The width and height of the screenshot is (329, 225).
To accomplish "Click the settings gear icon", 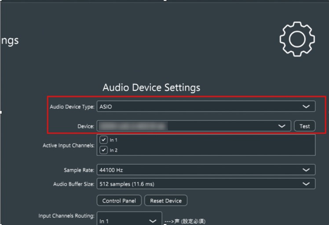I will pyautogui.click(x=297, y=39).
